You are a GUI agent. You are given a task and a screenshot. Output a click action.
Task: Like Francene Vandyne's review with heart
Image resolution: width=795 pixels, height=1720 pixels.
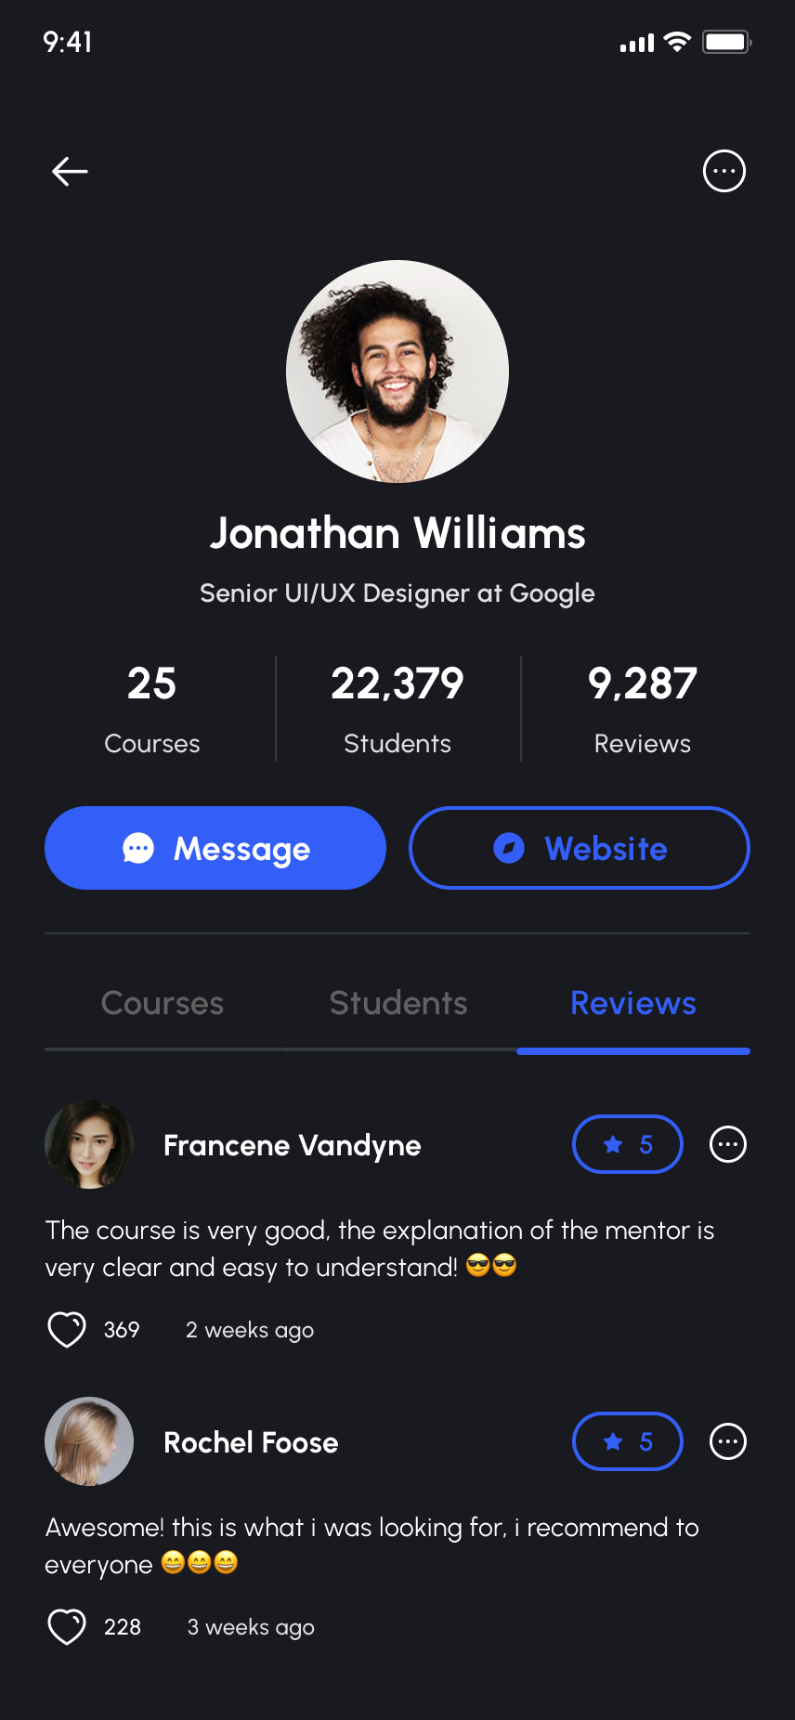coord(67,1329)
